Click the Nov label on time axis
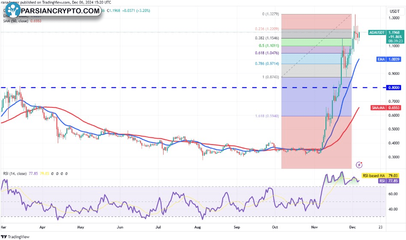The image size is (406, 240). (x=314, y=227)
